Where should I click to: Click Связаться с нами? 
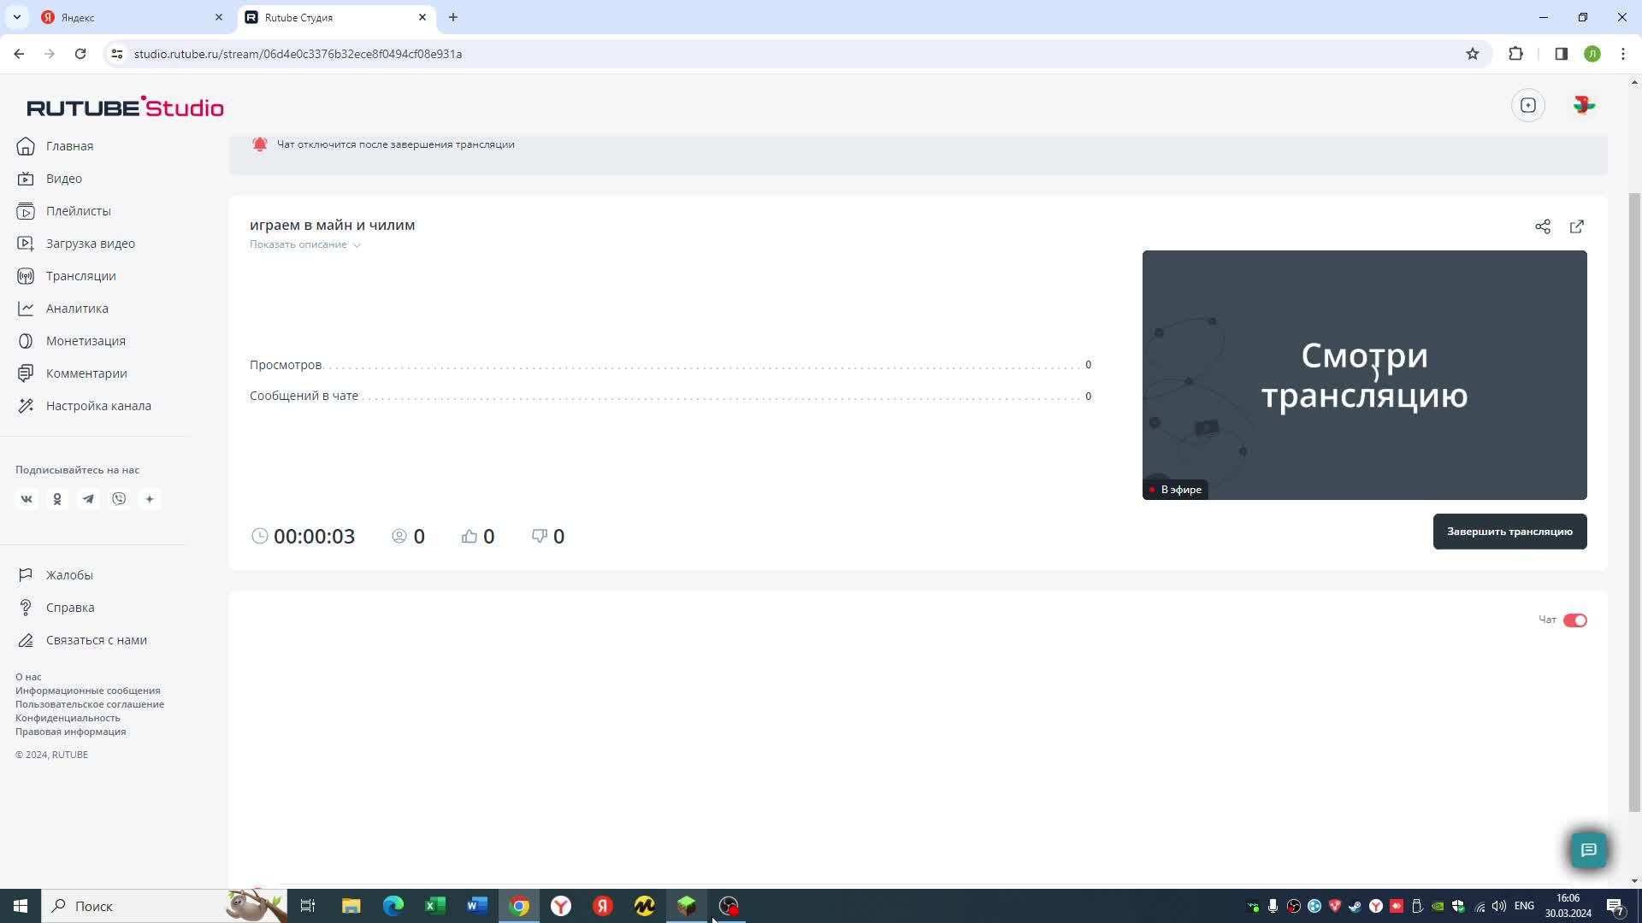pos(96,640)
